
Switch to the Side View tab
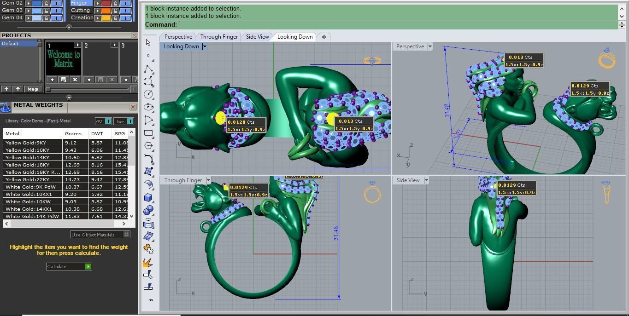coord(257,37)
